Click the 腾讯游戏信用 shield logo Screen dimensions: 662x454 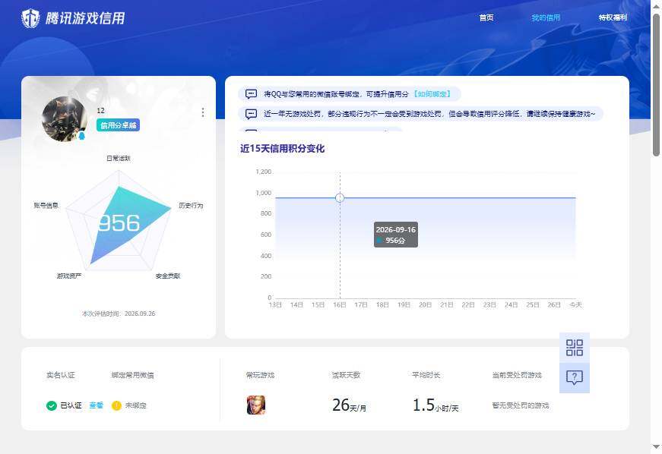pos(31,18)
